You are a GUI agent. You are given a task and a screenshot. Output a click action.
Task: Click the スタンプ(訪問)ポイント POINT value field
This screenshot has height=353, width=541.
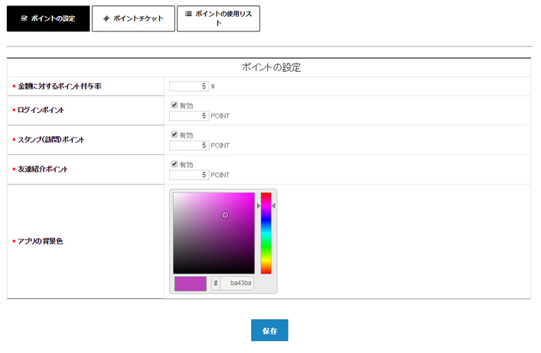coord(189,145)
